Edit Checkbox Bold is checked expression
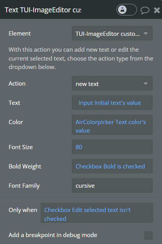 (110, 167)
